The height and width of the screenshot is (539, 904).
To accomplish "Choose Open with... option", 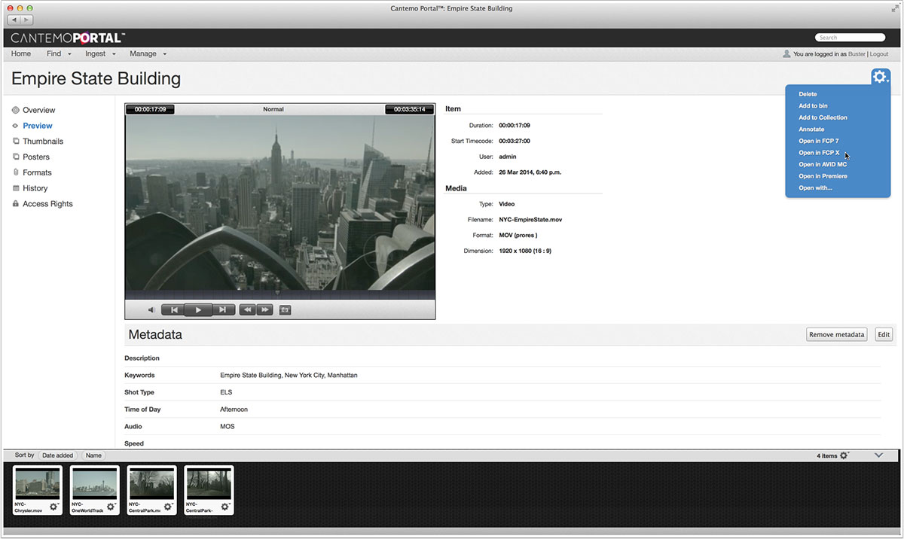I will [815, 187].
